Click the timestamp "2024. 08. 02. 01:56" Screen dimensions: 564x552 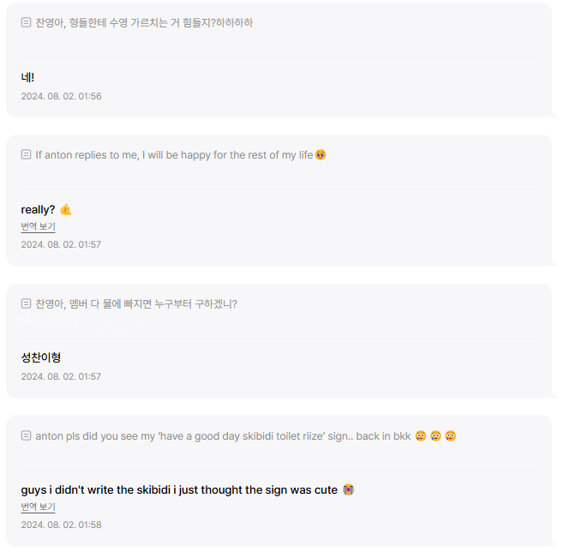coord(61,96)
